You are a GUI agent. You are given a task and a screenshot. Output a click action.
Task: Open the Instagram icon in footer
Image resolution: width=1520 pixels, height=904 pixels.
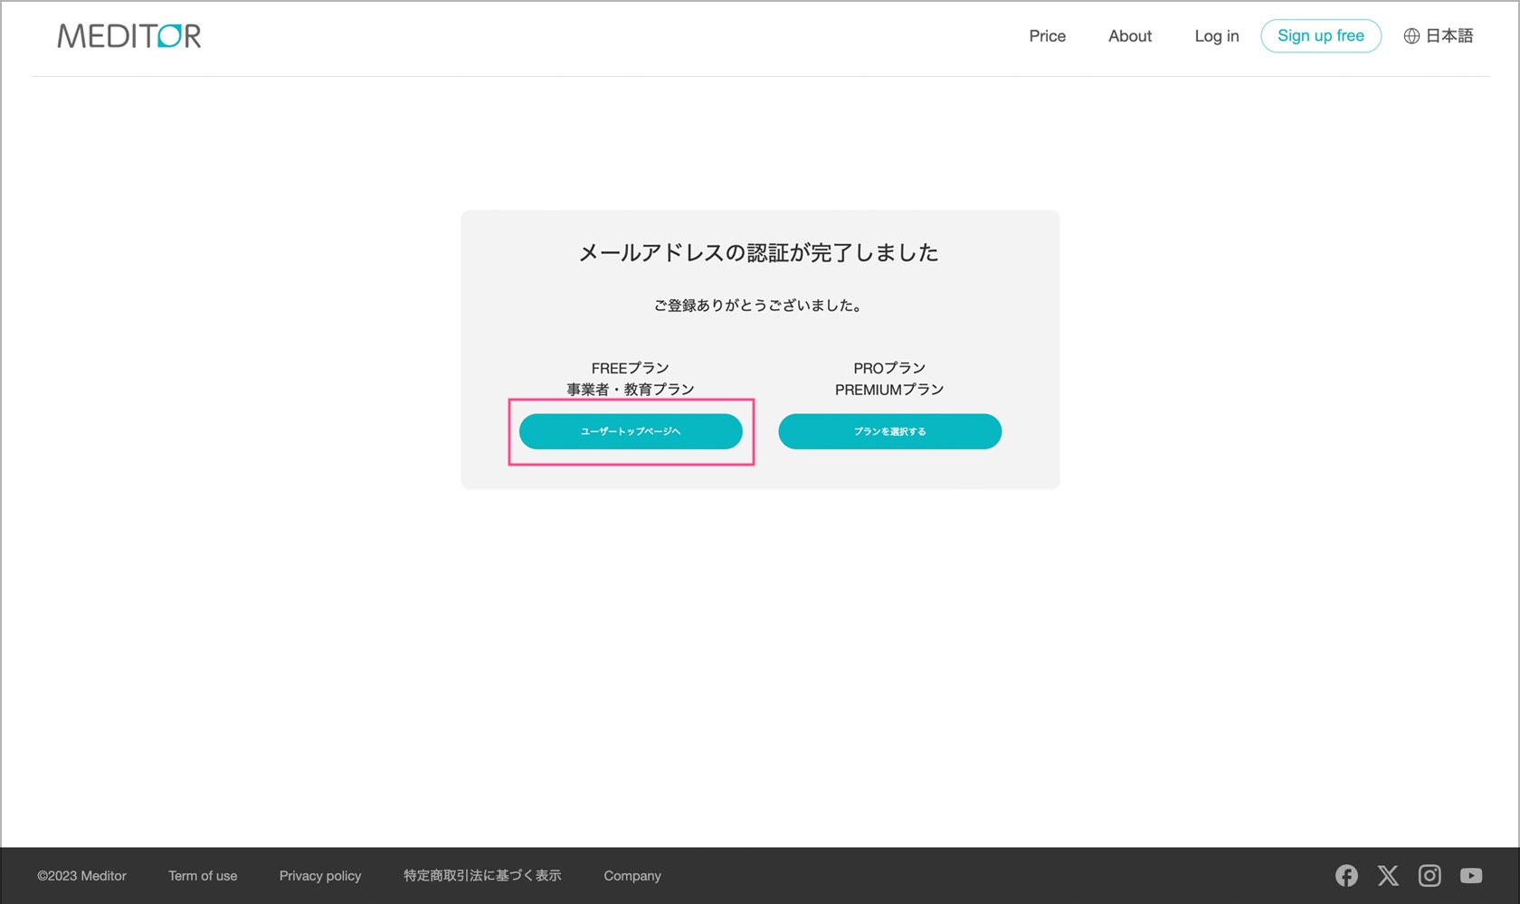click(1430, 875)
